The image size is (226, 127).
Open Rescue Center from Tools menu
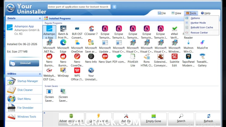tap(201, 33)
